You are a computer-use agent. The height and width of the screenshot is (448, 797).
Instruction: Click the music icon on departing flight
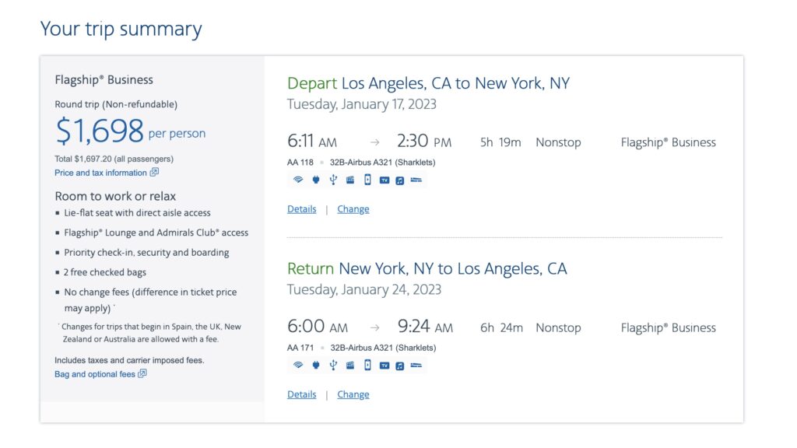399,180
